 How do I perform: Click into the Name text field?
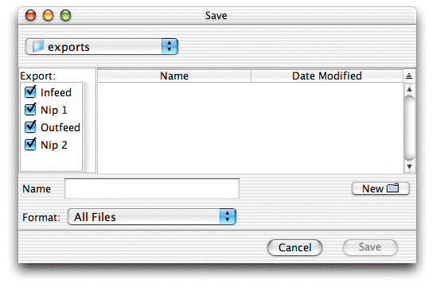click(x=152, y=188)
